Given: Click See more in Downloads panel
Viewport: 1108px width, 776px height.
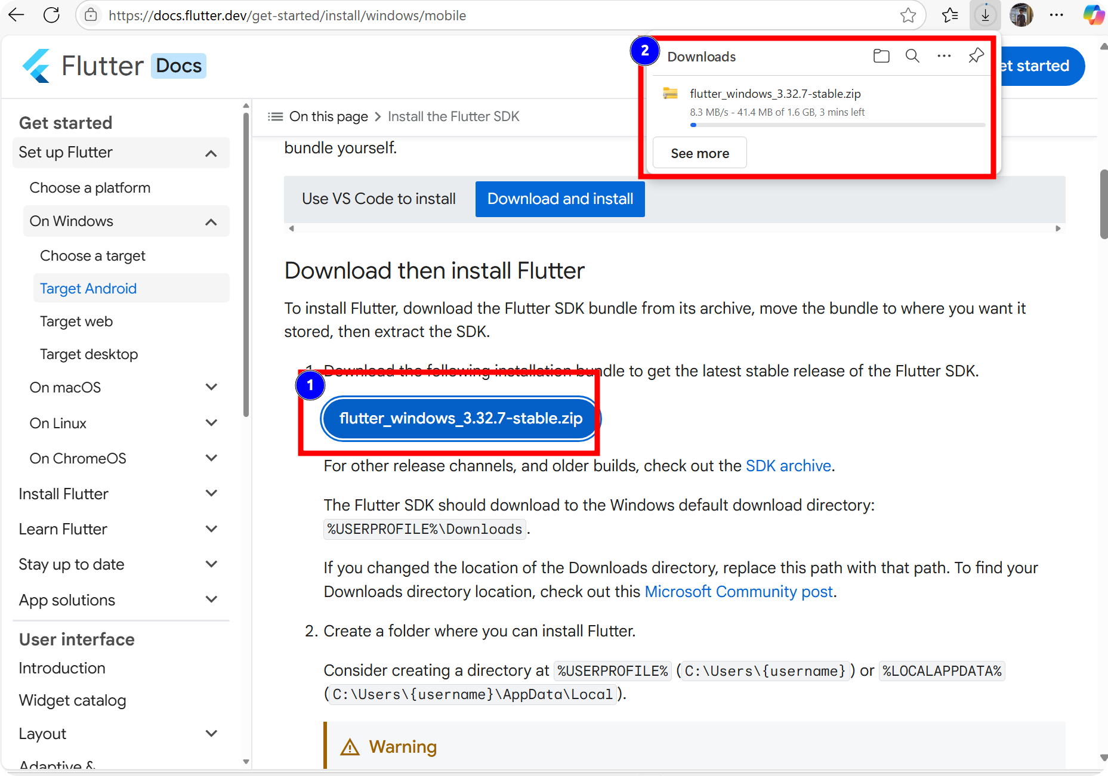Looking at the screenshot, I should 700,153.
